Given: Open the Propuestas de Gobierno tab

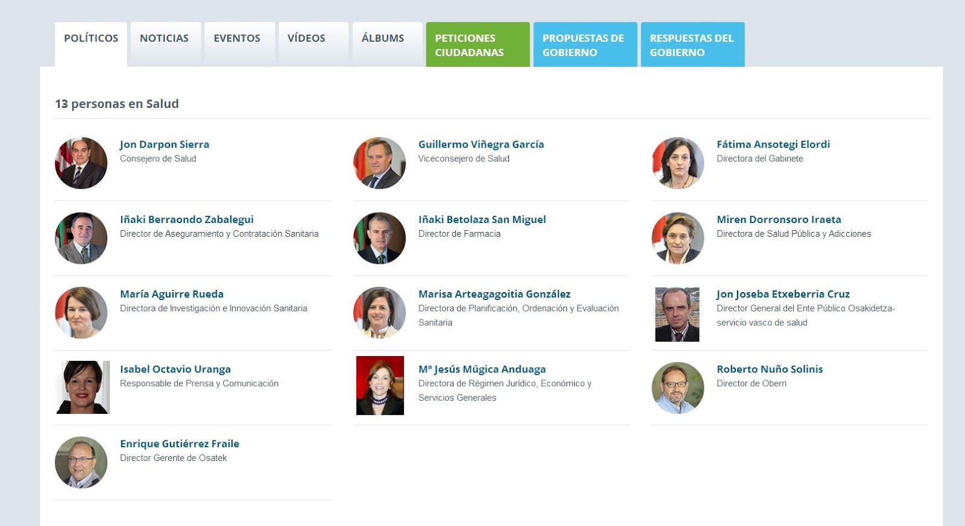Looking at the screenshot, I should point(584,45).
